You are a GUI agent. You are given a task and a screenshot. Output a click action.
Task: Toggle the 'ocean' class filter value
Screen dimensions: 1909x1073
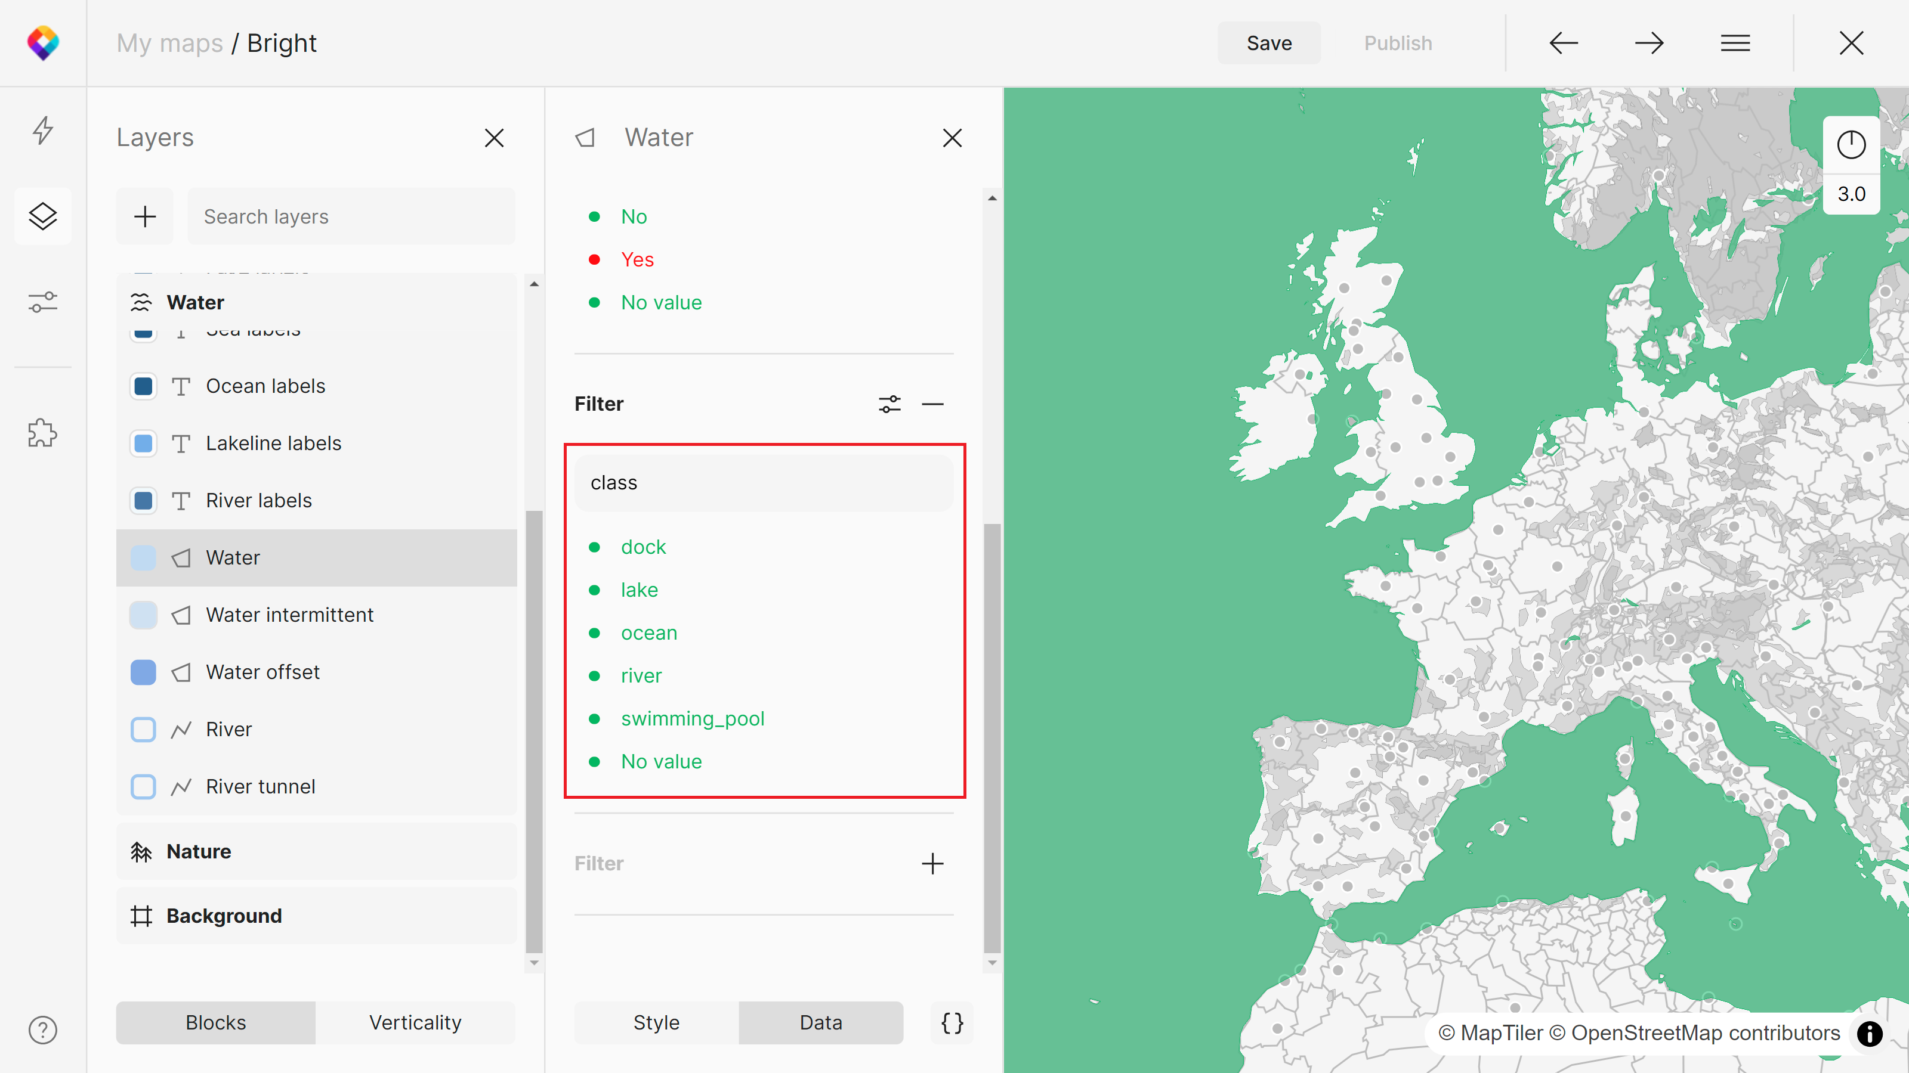(x=648, y=632)
